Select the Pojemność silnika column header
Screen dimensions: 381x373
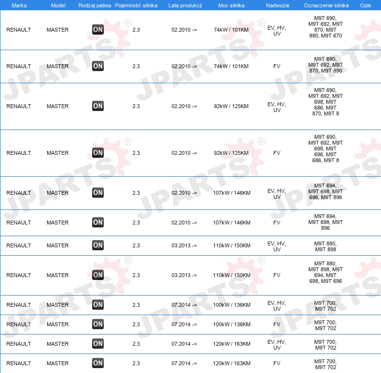[x=136, y=5]
